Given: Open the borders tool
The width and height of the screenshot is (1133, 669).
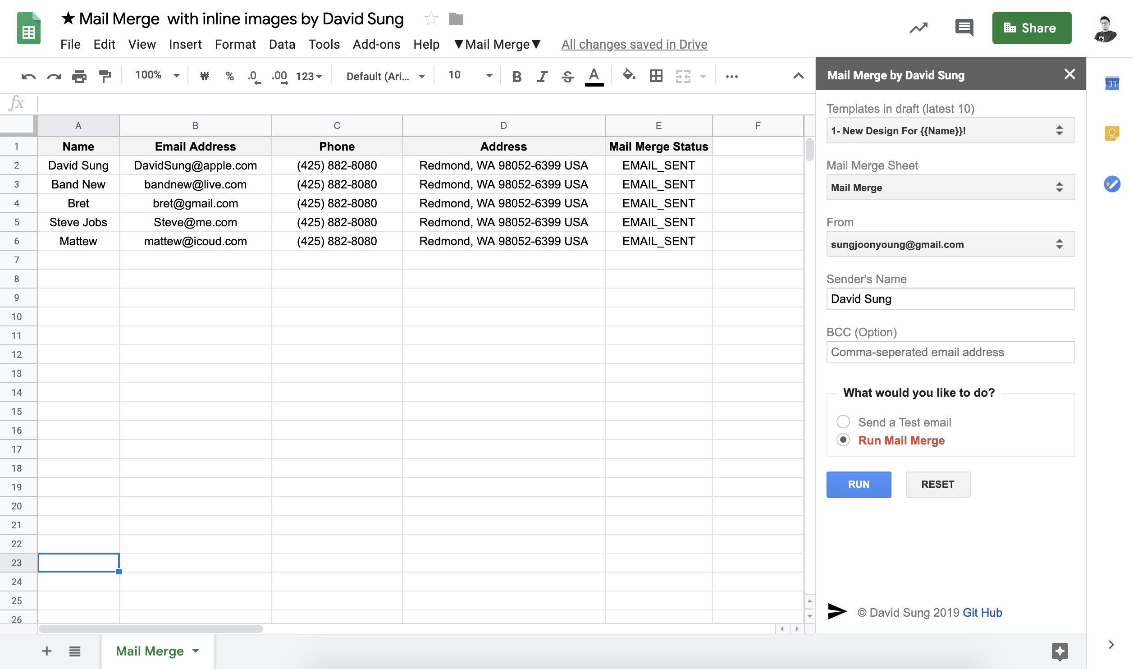Looking at the screenshot, I should 655,75.
